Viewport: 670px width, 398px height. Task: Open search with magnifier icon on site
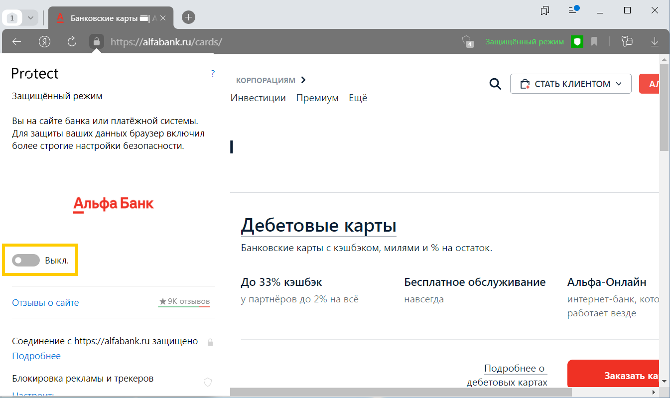(495, 84)
